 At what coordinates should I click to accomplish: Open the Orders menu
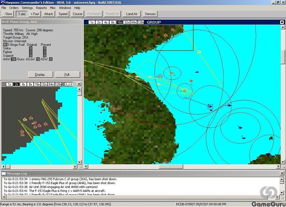(14, 8)
